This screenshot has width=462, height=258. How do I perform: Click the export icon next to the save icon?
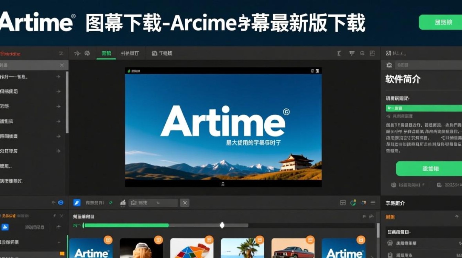tap(372, 53)
